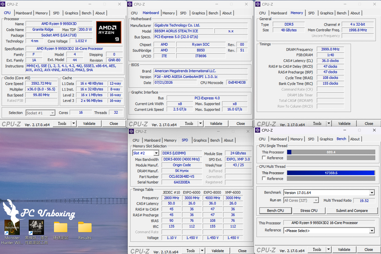Open the 硬碟測試 desktop folder
The height and width of the screenshot is (254, 381).
pyautogui.click(x=61, y=231)
